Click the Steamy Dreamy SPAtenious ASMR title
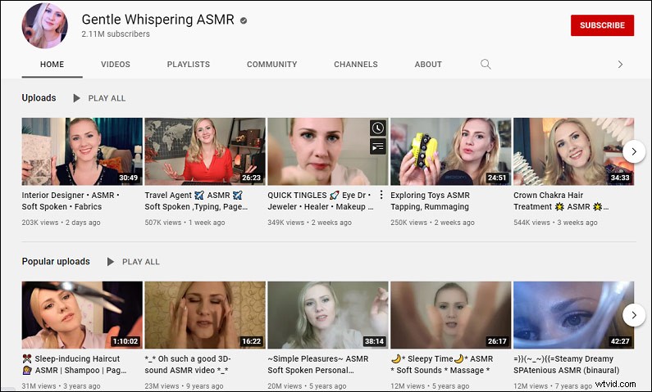 pos(567,365)
